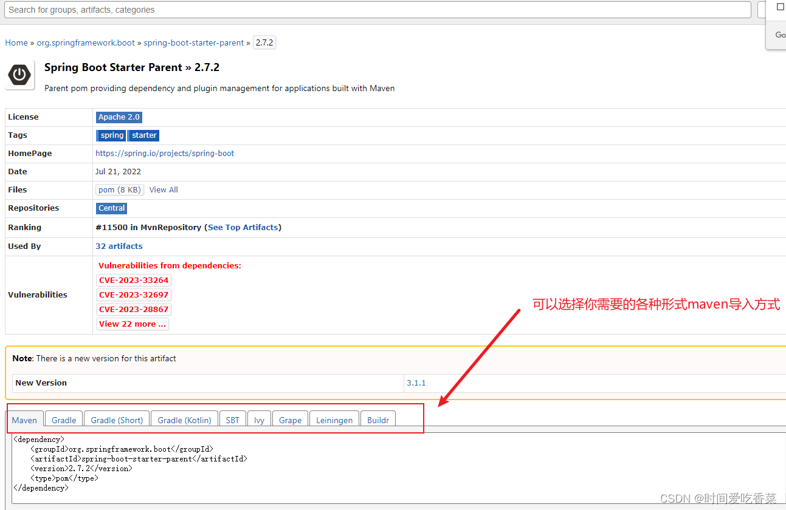Open CVE-2023-33264 vulnerability details

tap(134, 280)
